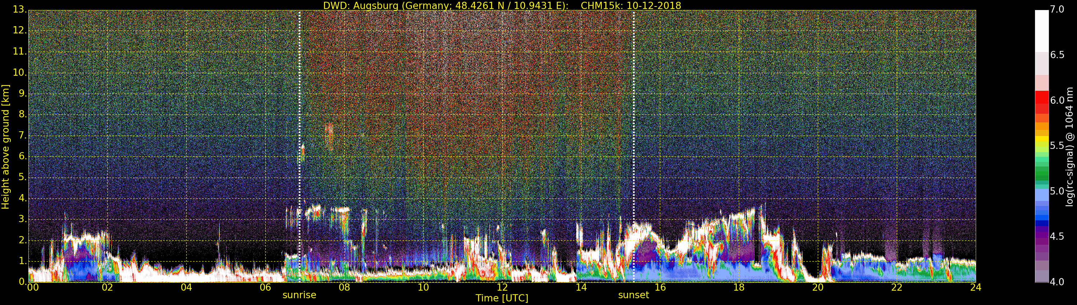Click the chart title 'DWD: Augsburg (Germany...) CHM15k: 10-12-2018'
1077x305 pixels.
coord(502,5)
